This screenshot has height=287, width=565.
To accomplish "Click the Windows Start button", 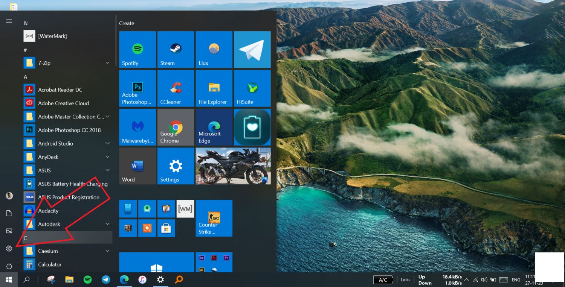I will [9, 280].
